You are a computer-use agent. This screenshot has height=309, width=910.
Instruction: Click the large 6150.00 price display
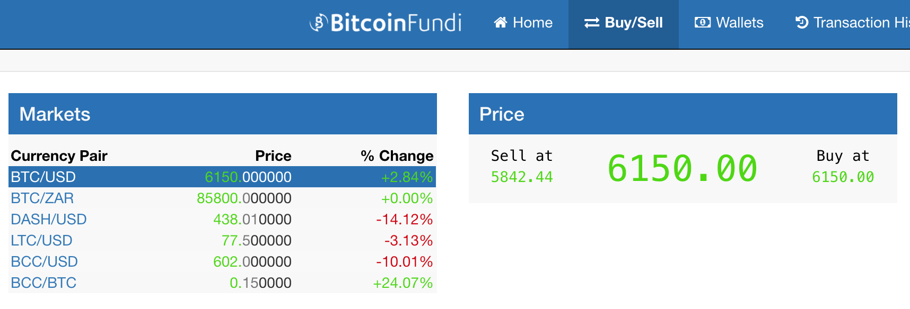click(682, 168)
